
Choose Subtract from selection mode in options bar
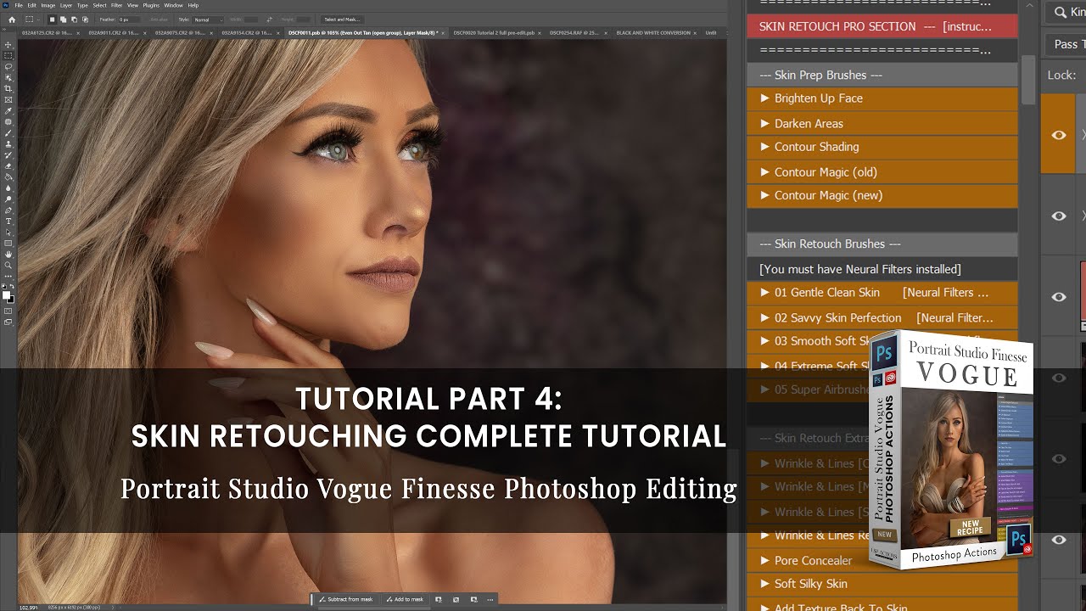click(x=74, y=20)
